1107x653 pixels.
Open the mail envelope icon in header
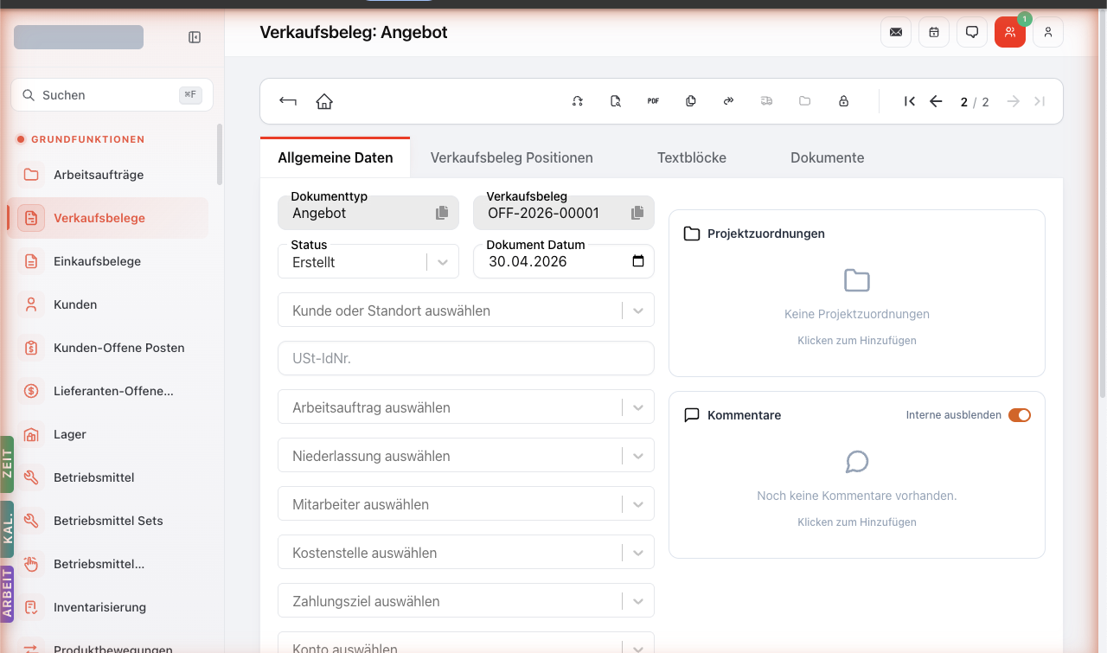pyautogui.click(x=896, y=32)
